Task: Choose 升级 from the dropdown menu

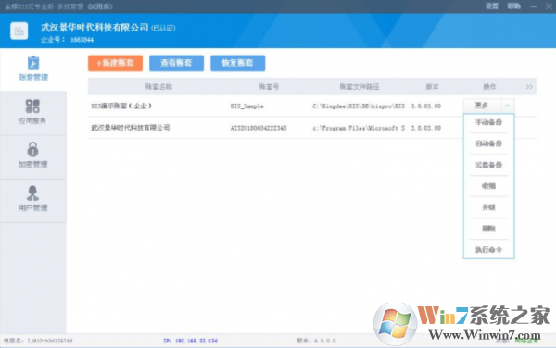Action: tap(488, 207)
